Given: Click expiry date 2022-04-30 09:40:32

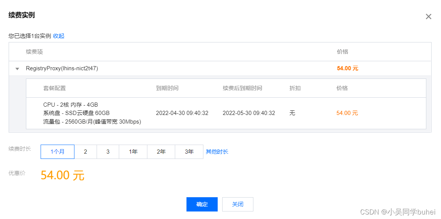Looking at the screenshot, I should (x=182, y=113).
